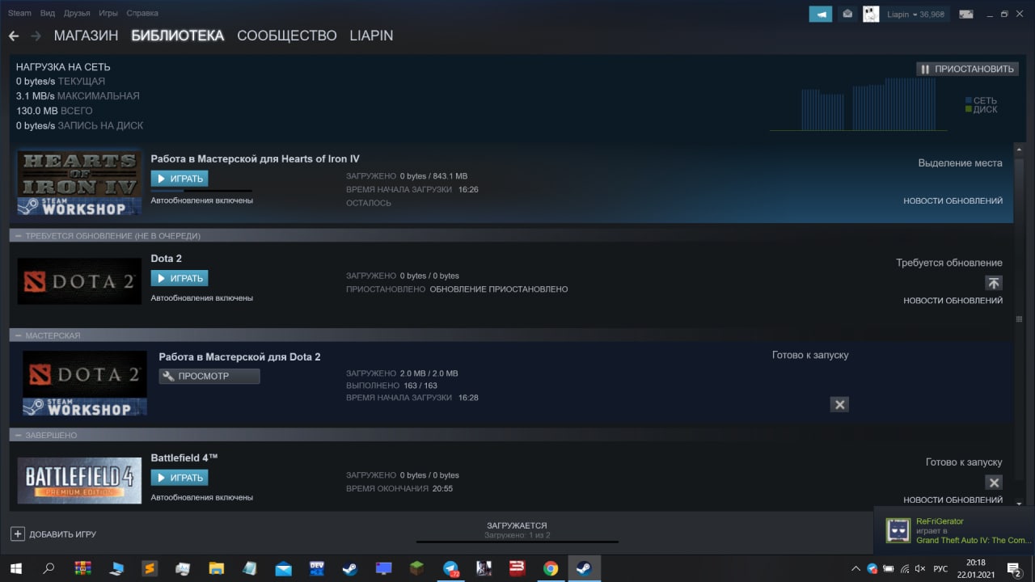Viewport: 1035px width, 582px height.
Task: Open Sublime Text from taskbar
Action: pos(150,568)
